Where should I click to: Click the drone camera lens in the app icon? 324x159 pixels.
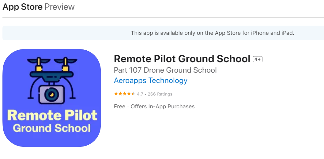click(51, 95)
